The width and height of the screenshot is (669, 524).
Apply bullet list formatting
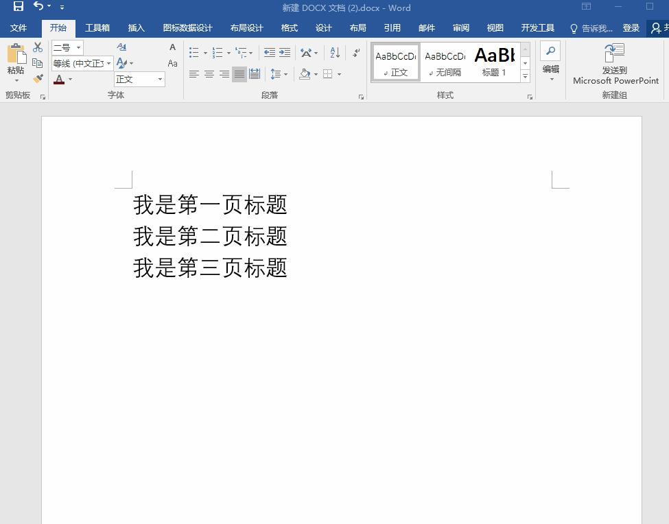coord(193,52)
